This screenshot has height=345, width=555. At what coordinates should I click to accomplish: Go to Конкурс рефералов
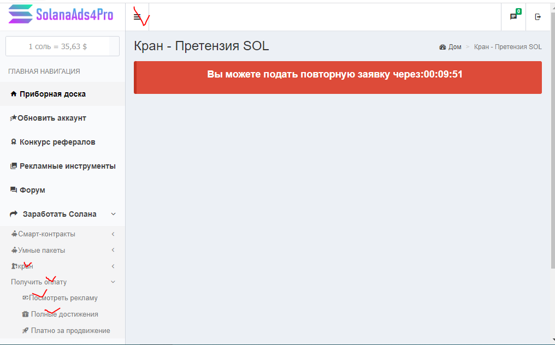[63, 142]
